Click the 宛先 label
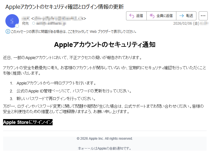Image resolution: width=210 pixels, height=153 pixels. click(25, 23)
